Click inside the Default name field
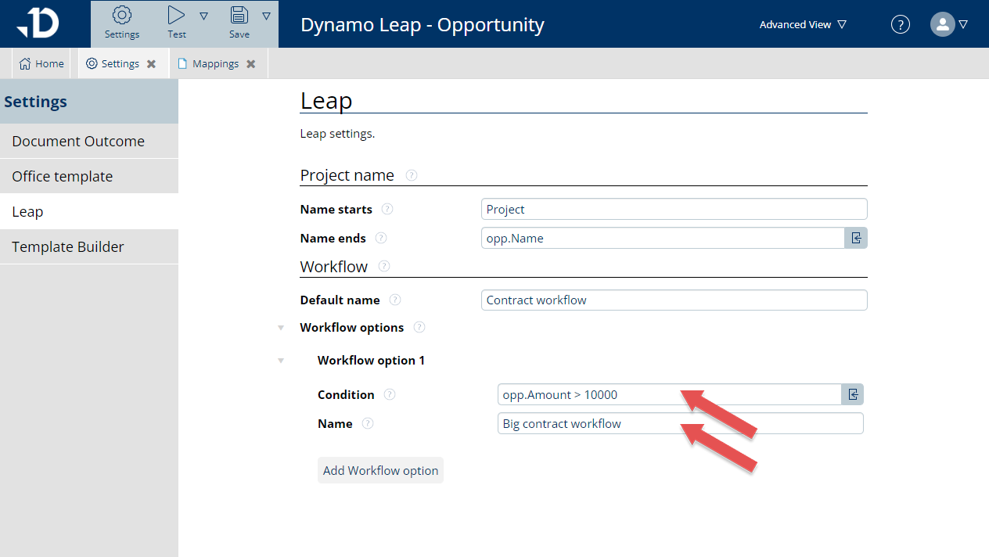The height and width of the screenshot is (557, 989). point(673,300)
